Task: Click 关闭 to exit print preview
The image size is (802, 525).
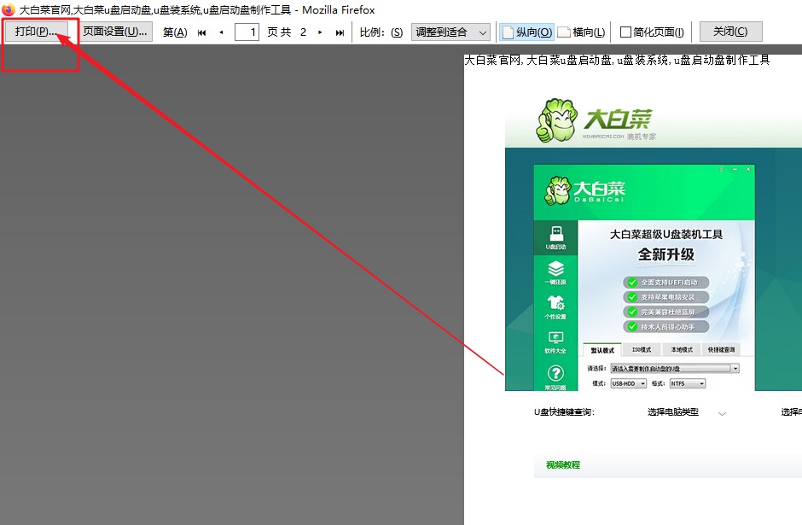Action: coord(730,32)
